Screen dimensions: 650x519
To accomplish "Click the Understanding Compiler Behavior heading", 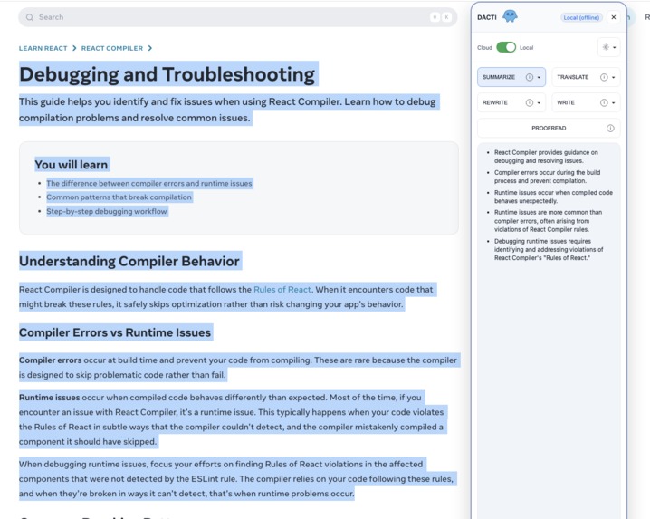I will pos(129,261).
